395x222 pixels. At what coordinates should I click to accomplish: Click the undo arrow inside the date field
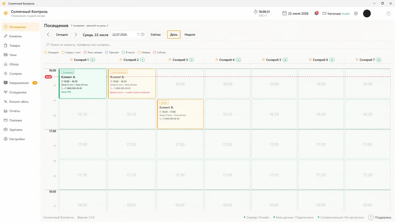pyautogui.click(x=138, y=35)
